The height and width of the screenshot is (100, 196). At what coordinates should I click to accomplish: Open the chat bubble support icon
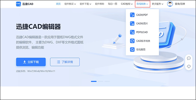[x=189, y=58]
